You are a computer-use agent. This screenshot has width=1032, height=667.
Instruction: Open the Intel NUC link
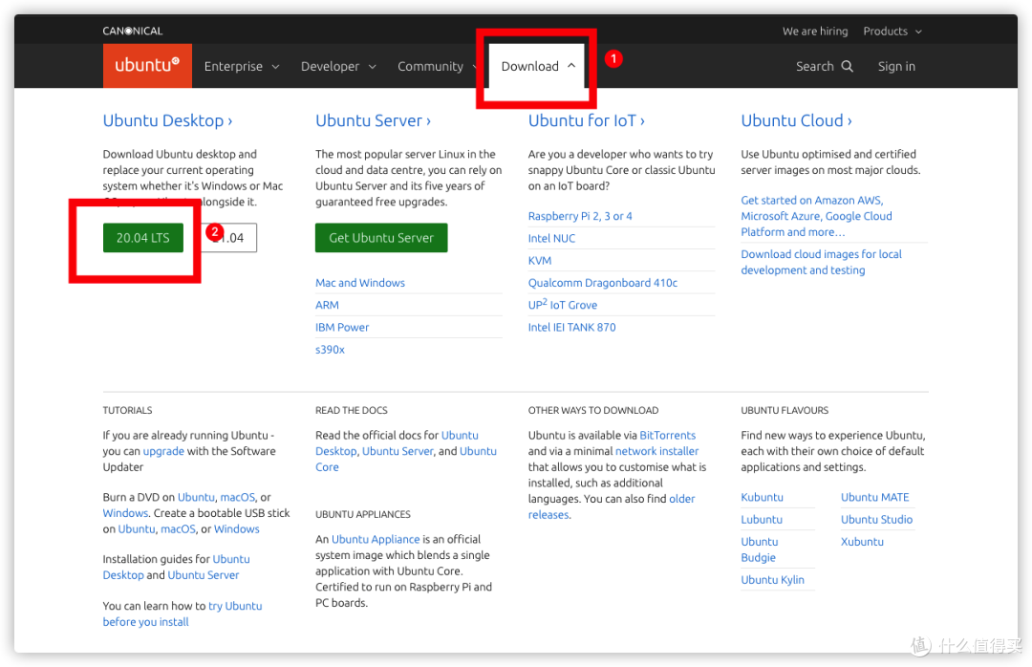point(551,238)
